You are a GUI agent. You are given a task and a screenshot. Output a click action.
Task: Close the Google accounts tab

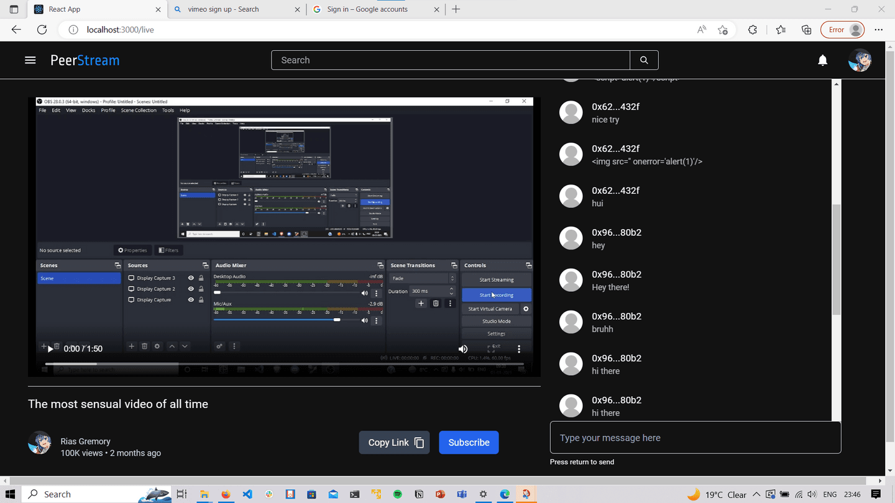(436, 9)
